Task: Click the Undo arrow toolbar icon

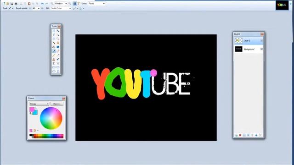Action: point(43,4)
